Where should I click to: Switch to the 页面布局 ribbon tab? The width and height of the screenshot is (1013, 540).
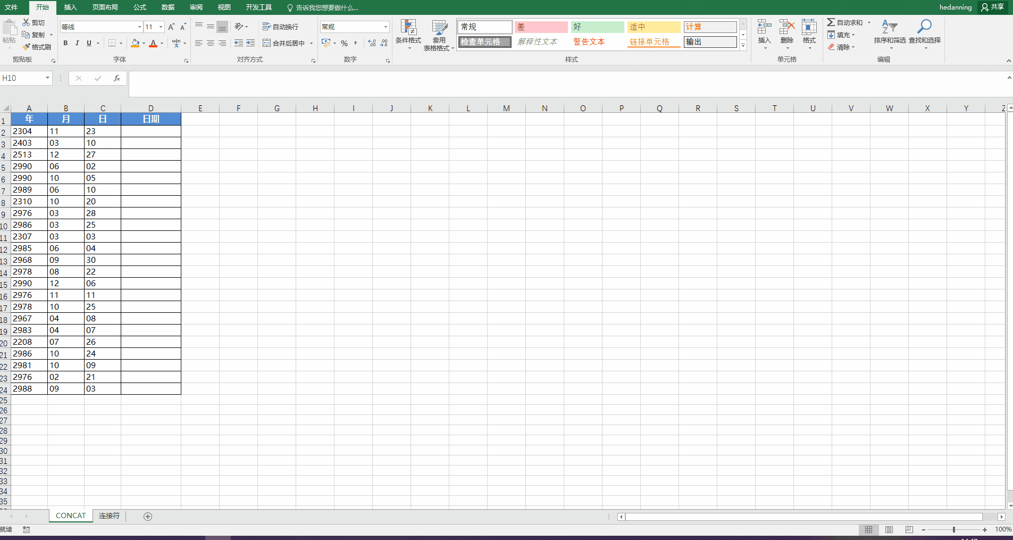(105, 7)
